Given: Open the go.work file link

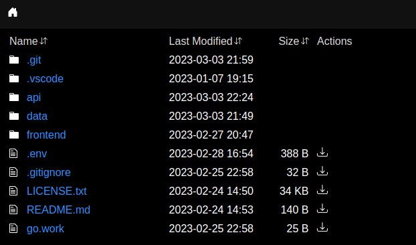Looking at the screenshot, I should pyautogui.click(x=45, y=228).
